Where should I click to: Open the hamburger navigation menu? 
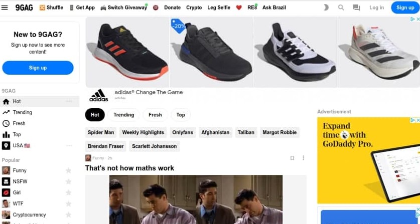pyautogui.click(x=5, y=8)
